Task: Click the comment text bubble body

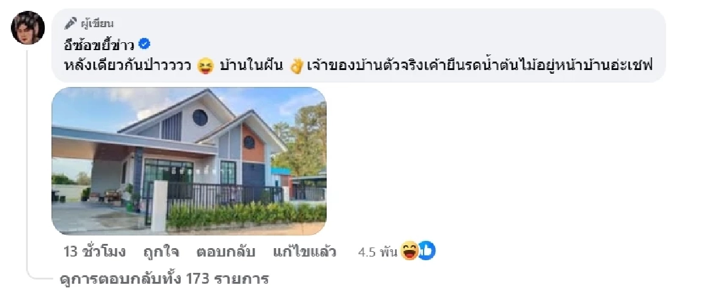Action: (359, 45)
